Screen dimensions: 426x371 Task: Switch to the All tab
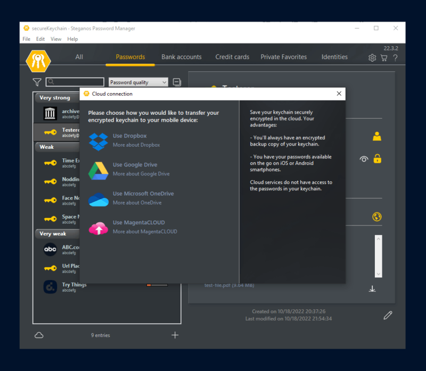pos(79,57)
